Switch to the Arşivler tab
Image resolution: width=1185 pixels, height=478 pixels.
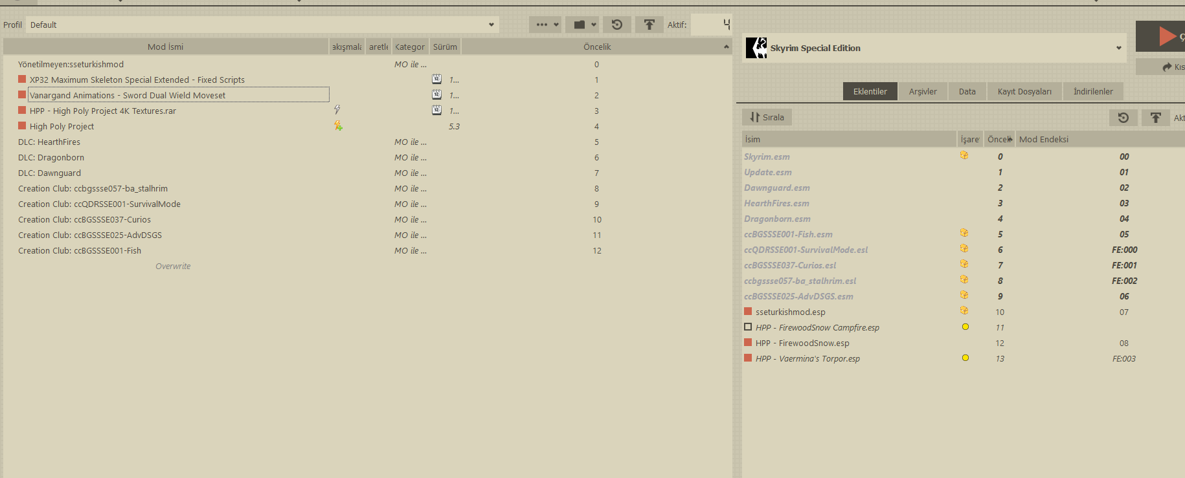[923, 91]
